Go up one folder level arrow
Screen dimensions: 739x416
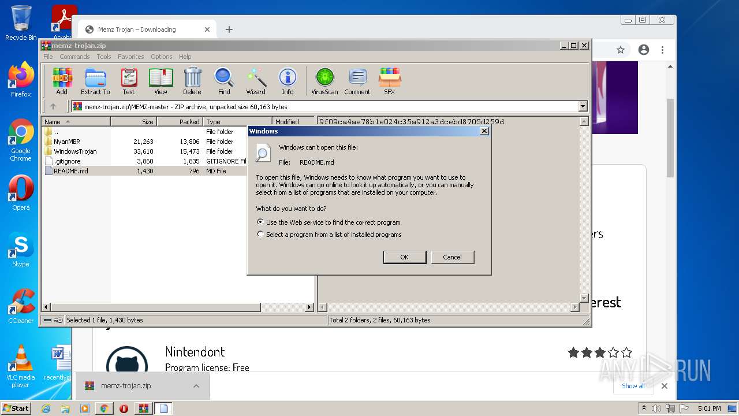click(x=53, y=106)
